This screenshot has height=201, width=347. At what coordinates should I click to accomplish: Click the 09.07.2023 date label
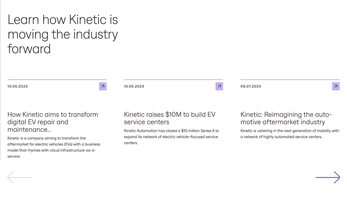coord(251,86)
